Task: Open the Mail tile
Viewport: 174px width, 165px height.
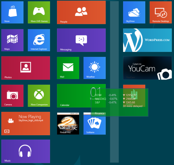Action: coord(68,68)
